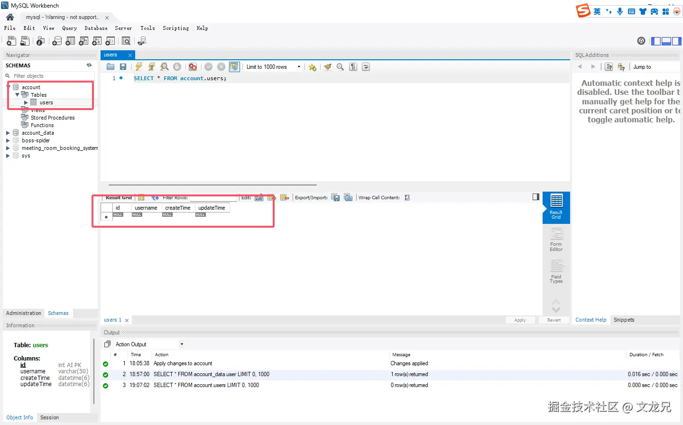The width and height of the screenshot is (683, 425).
Task: Switch to the Administration tab
Action: pyautogui.click(x=24, y=313)
